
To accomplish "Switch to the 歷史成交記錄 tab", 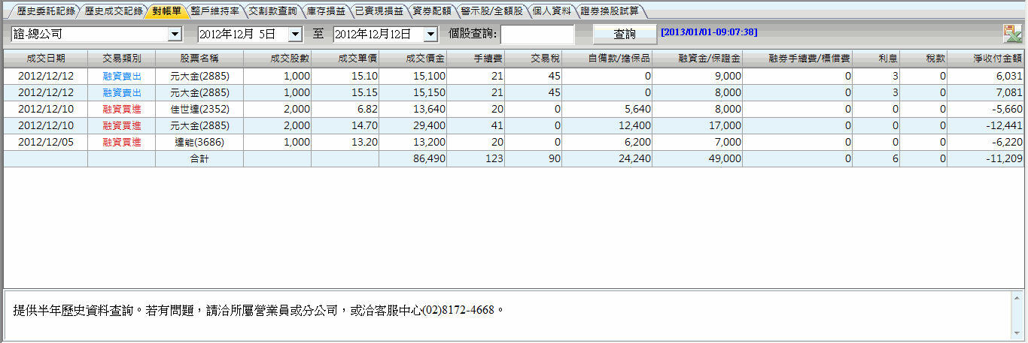I will [113, 11].
